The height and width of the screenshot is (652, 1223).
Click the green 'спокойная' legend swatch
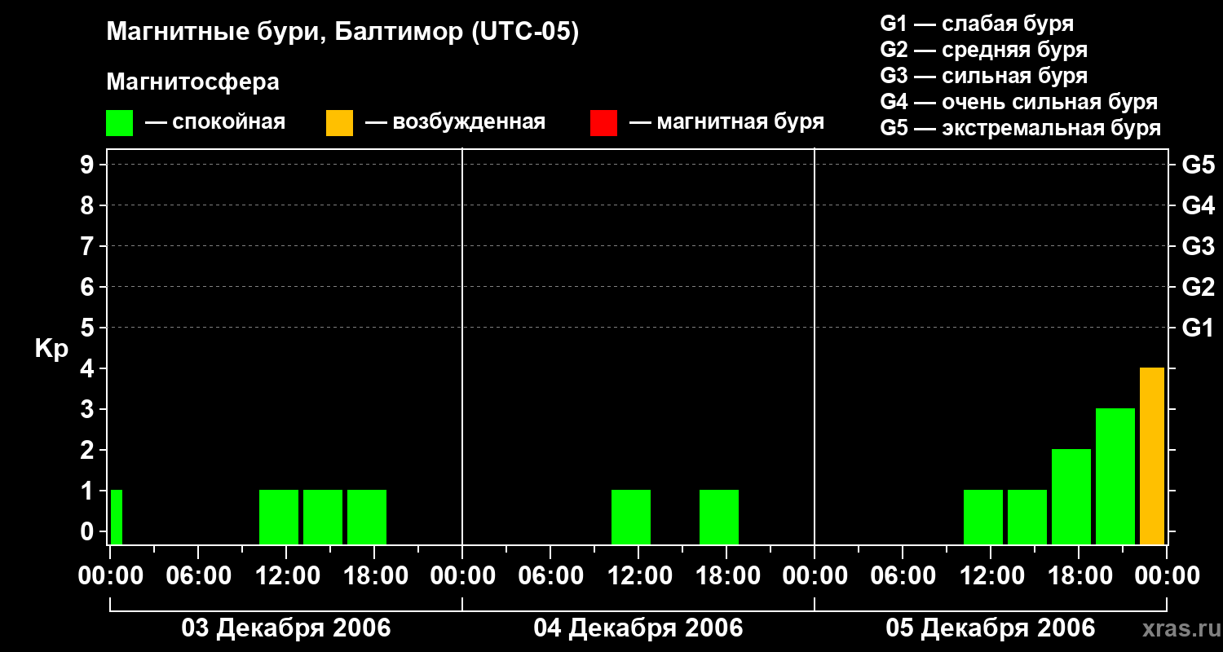119,123
